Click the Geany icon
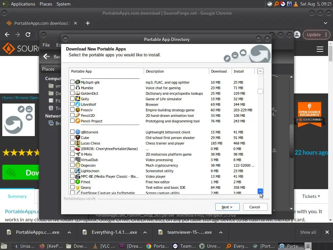 tap(78, 187)
